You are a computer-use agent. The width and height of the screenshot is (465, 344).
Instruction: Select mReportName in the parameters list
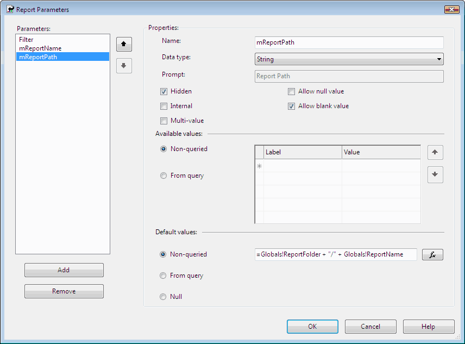click(40, 48)
